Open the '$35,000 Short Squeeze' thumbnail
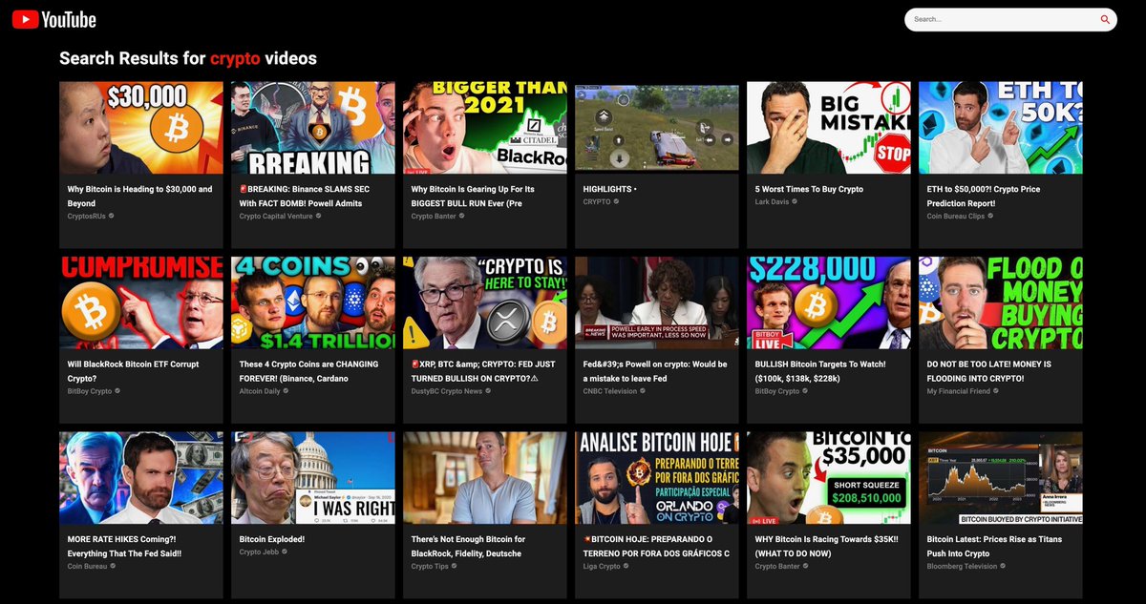This screenshot has height=604, width=1146. point(828,477)
